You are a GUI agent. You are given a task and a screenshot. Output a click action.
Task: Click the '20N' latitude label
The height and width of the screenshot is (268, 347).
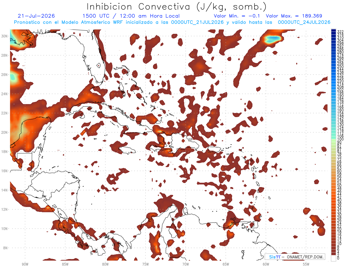click(4, 132)
